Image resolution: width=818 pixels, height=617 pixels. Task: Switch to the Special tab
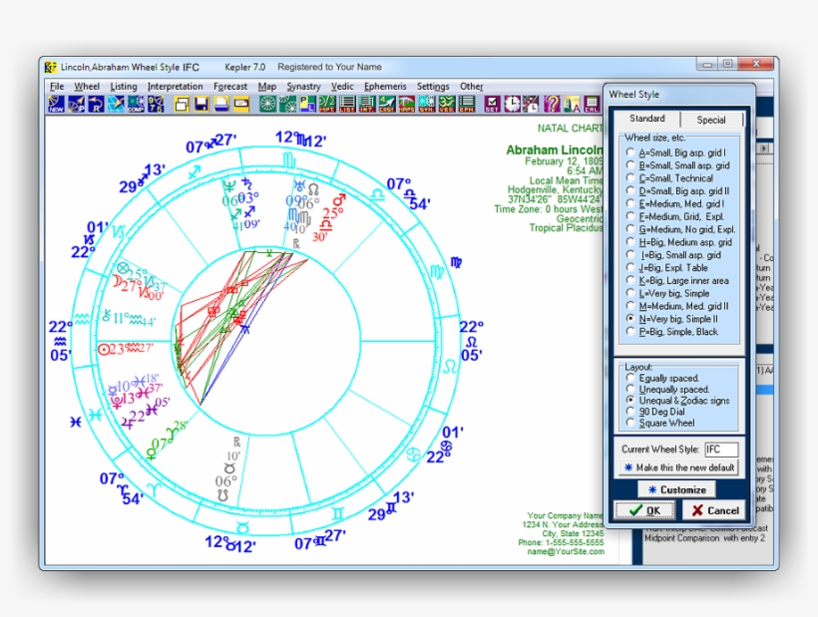point(712,118)
